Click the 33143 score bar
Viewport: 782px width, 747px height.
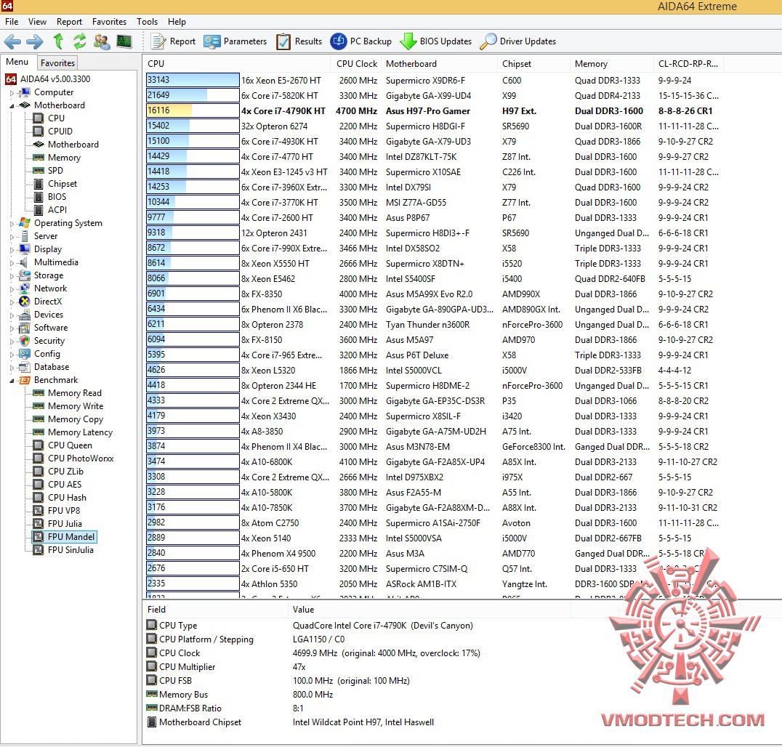pos(193,80)
